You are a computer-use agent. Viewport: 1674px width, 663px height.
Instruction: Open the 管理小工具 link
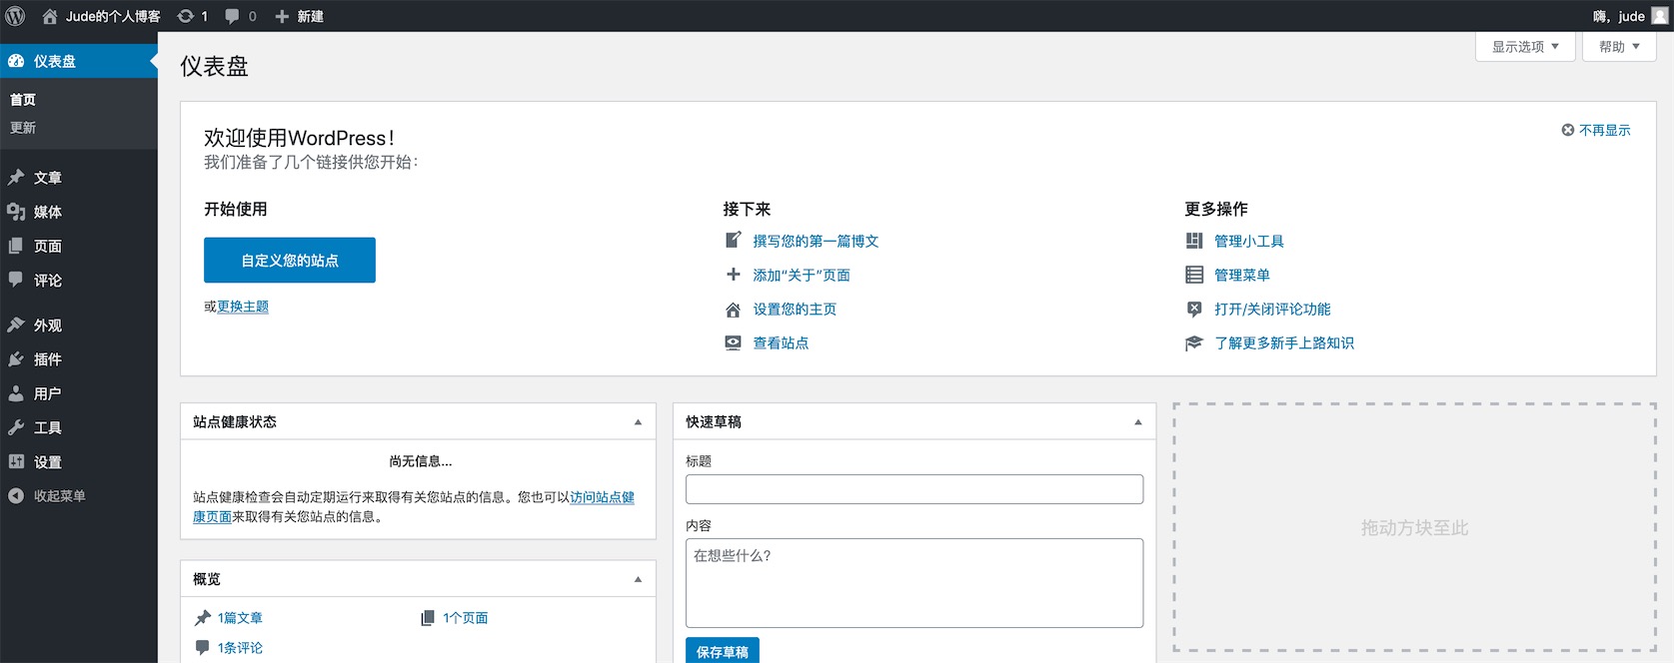click(1249, 241)
